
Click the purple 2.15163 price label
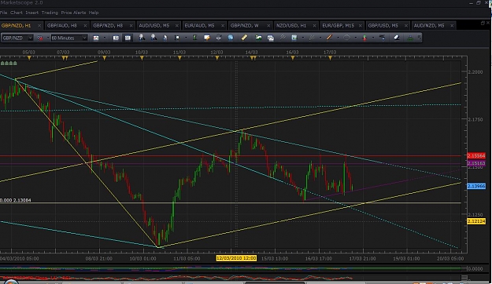476,163
